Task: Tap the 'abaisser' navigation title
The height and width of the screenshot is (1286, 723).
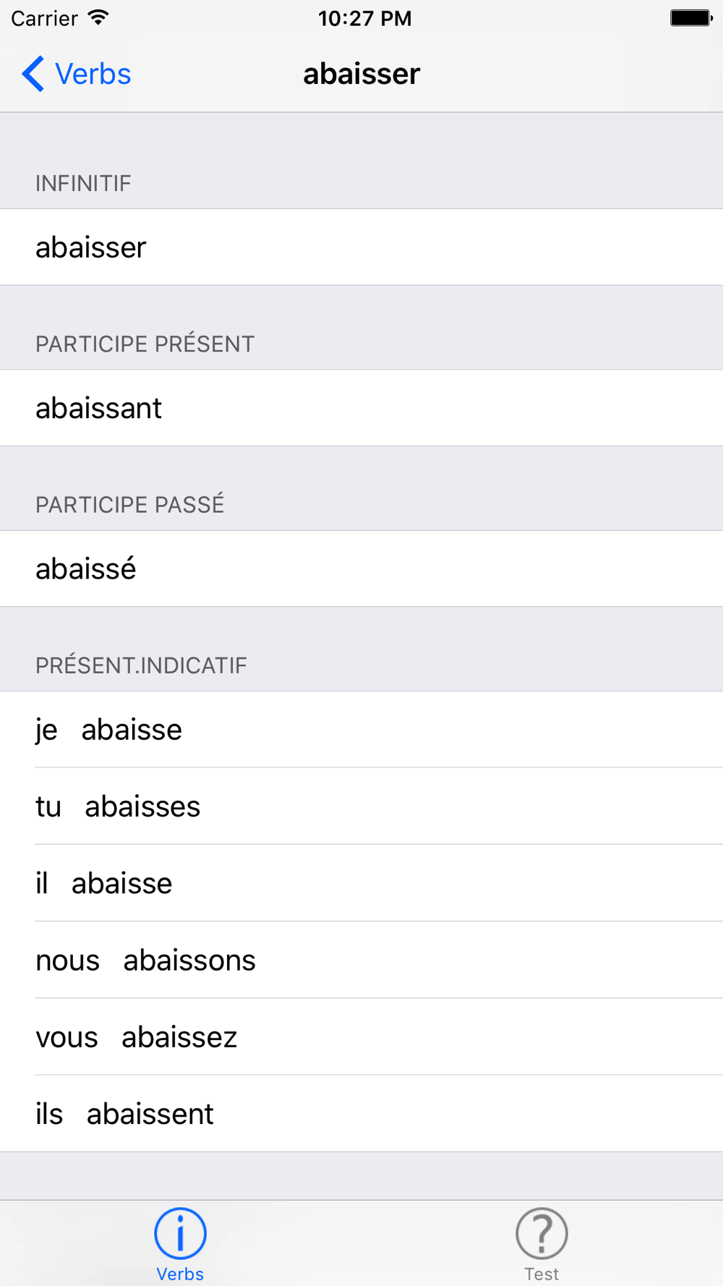Action: click(361, 74)
